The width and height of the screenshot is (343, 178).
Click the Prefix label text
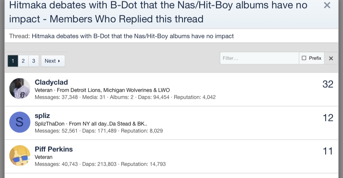coord(315,58)
